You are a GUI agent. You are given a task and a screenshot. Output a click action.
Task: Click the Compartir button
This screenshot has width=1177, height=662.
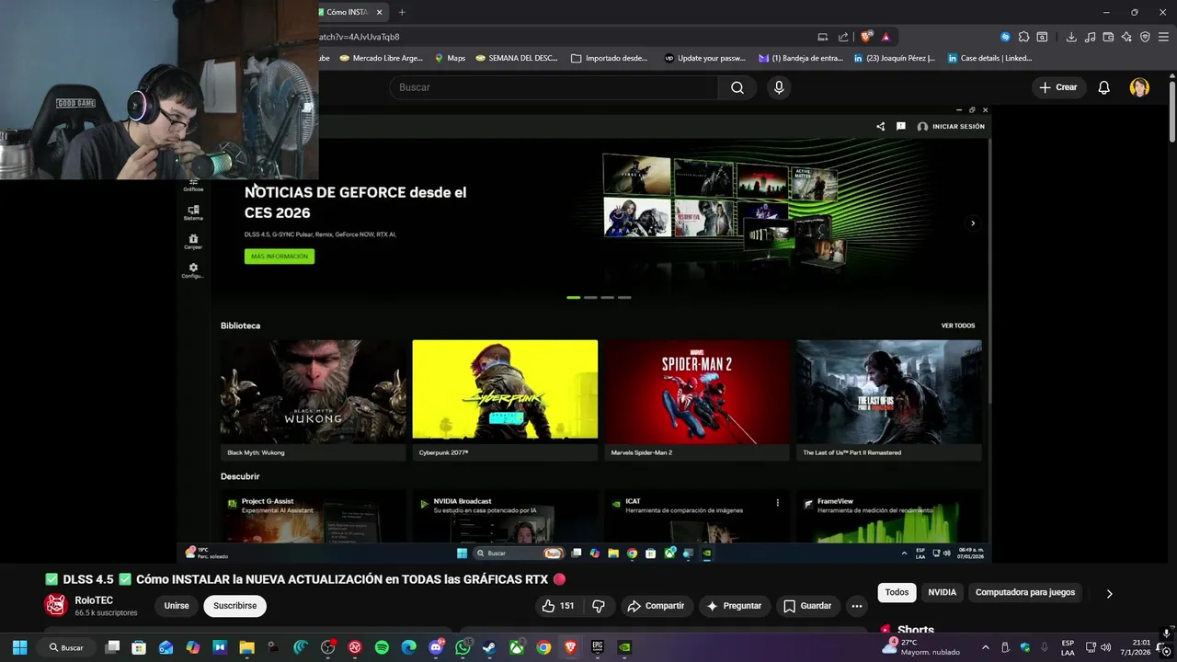click(656, 606)
